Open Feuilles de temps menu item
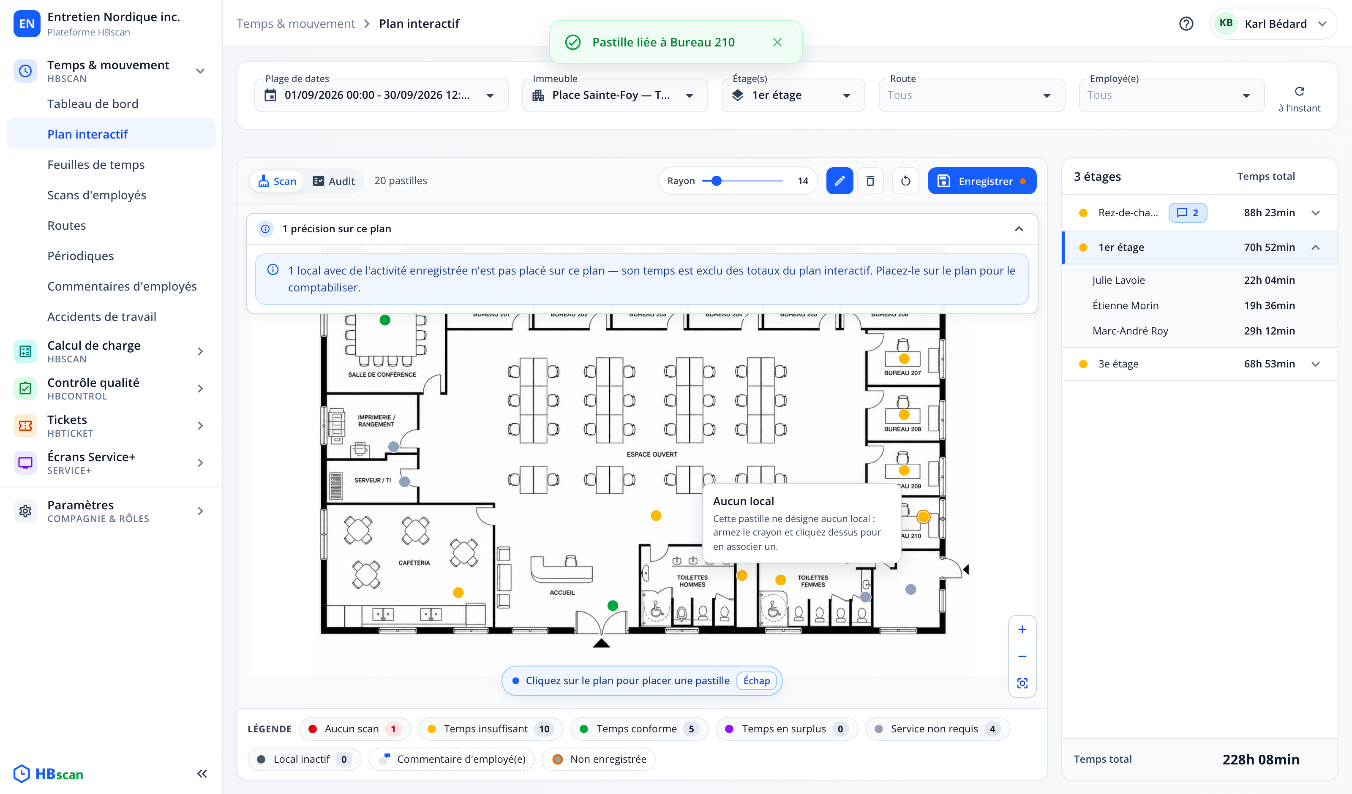The height and width of the screenshot is (794, 1352). pos(111,165)
